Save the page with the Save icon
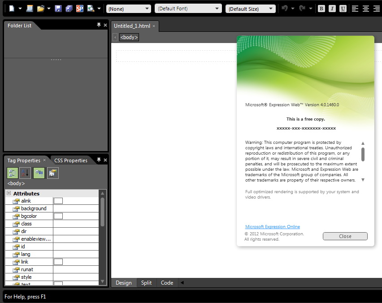This screenshot has width=382, height=303. (x=58, y=9)
